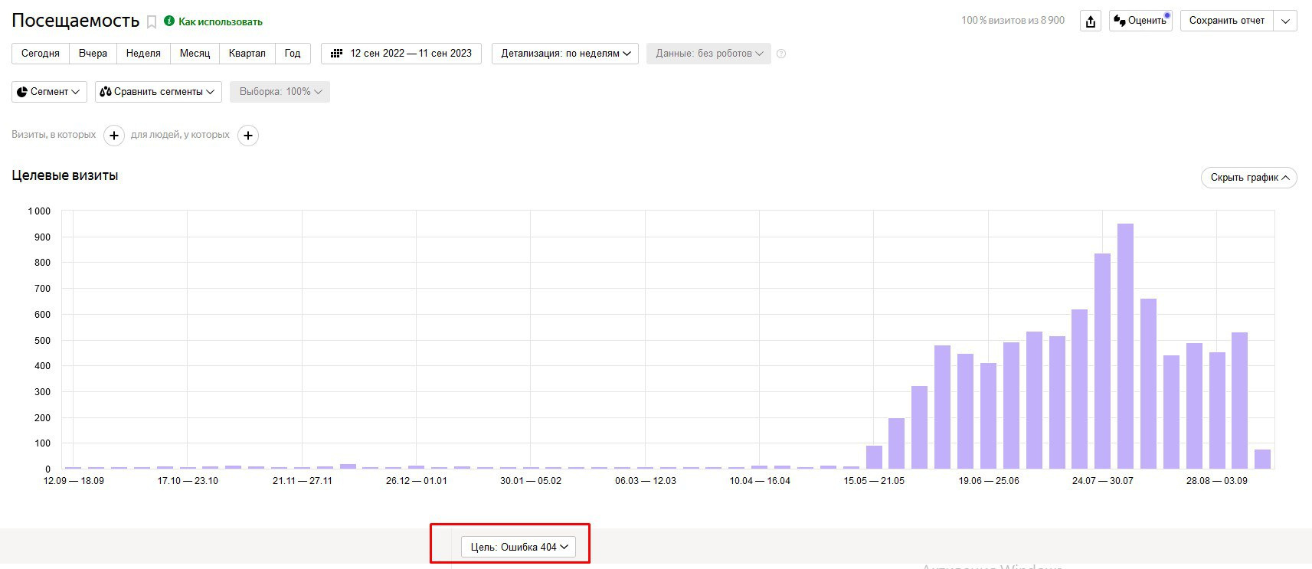Open Детализация: по неделям dropdown
This screenshot has height=569, width=1312.
565,54
